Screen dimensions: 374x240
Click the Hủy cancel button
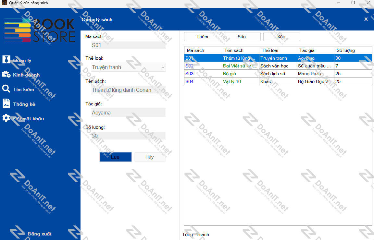coord(150,157)
